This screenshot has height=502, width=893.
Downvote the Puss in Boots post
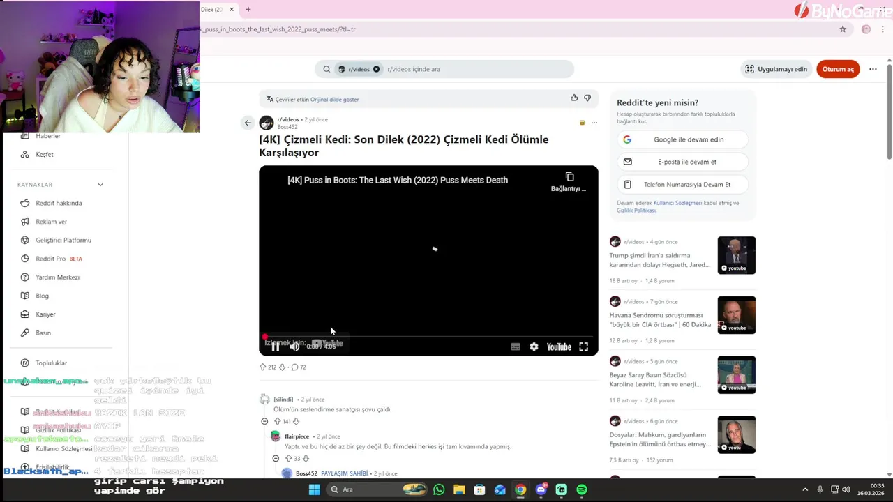tap(282, 367)
